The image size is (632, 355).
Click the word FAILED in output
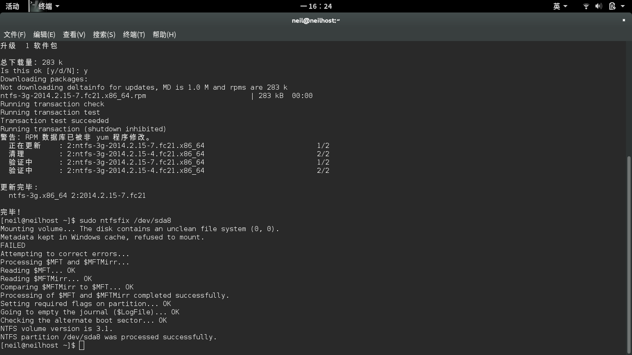[13, 245]
